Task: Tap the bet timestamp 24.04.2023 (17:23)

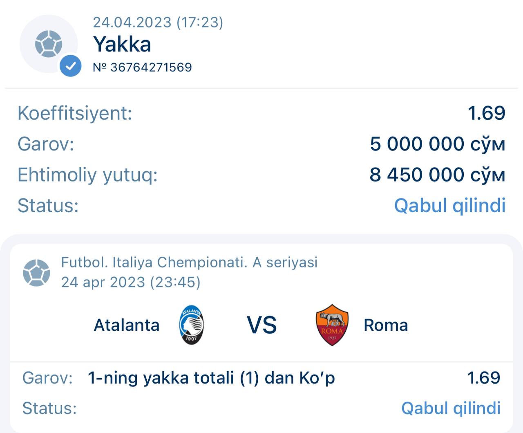Action: coord(158,22)
